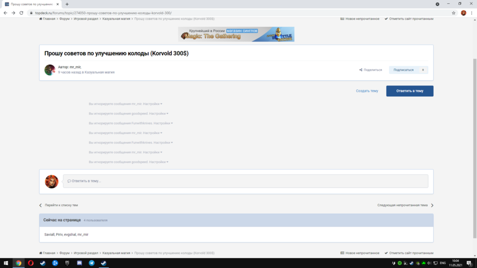This screenshot has height=268, width=477.
Task: Open Telegram from the Windows taskbar
Action: click(x=92, y=263)
